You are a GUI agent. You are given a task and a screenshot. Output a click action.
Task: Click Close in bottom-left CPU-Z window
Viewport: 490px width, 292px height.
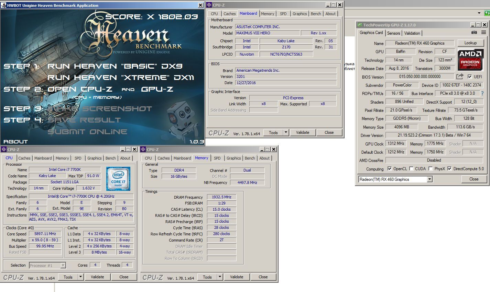click(124, 277)
